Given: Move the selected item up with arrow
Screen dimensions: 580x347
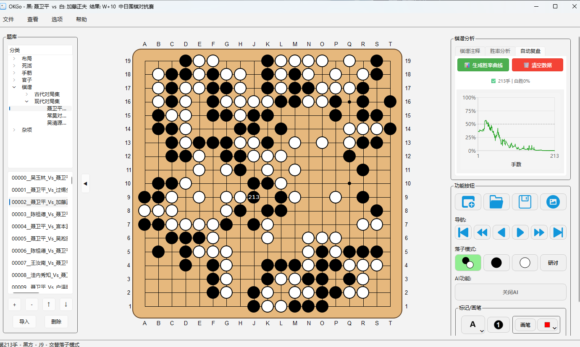Looking at the screenshot, I should [x=49, y=304].
